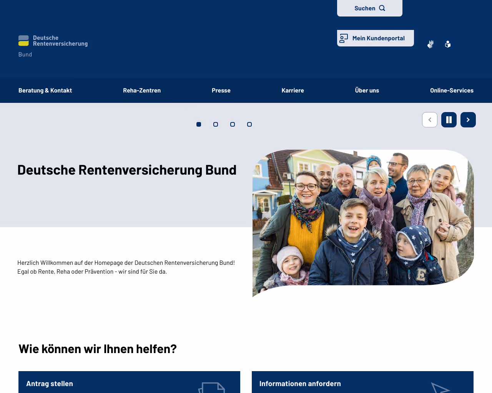Open the Über uns menu

(367, 91)
